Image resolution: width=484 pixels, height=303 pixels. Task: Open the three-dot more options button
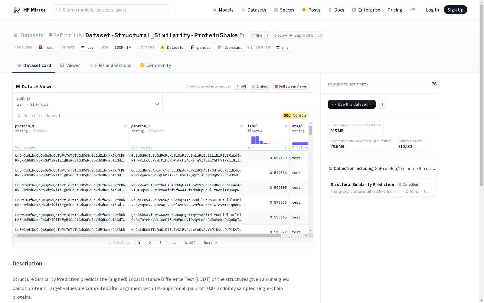pos(383,104)
